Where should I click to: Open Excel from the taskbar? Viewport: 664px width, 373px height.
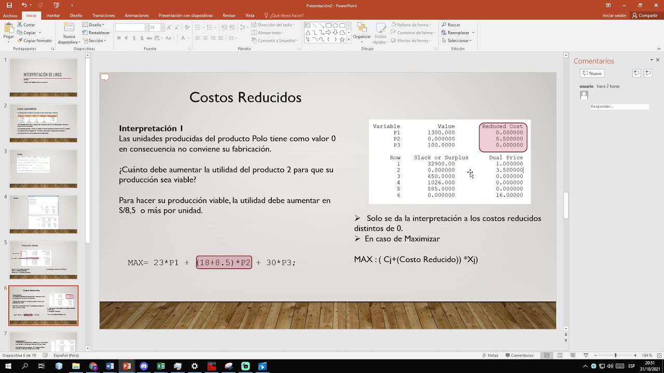pyautogui.click(x=161, y=366)
